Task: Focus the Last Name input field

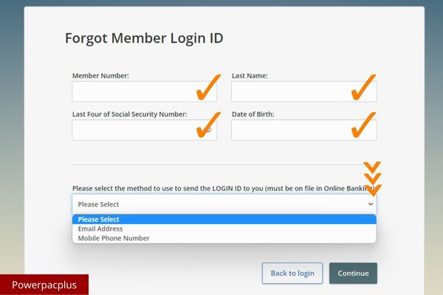Action: (x=304, y=91)
